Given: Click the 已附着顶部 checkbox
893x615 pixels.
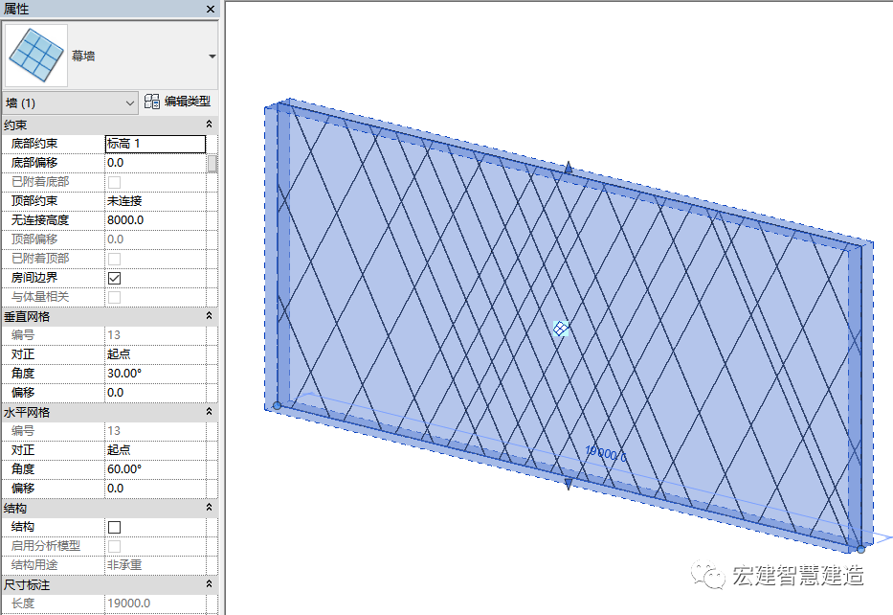Looking at the screenshot, I should click(x=115, y=259).
